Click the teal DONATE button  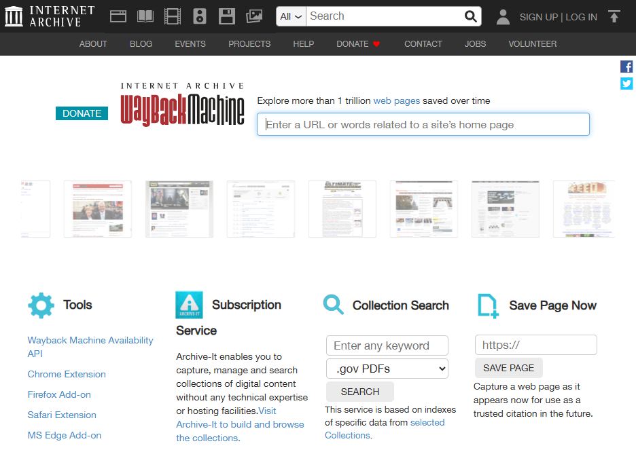pos(82,113)
